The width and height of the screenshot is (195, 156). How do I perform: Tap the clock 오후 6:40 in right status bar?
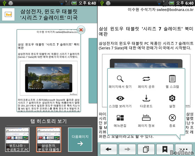point(185,3)
